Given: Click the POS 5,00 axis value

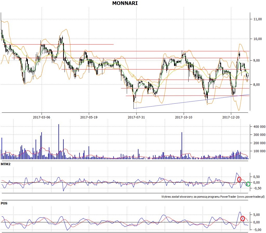Looking at the screenshot, I should point(256,215).
